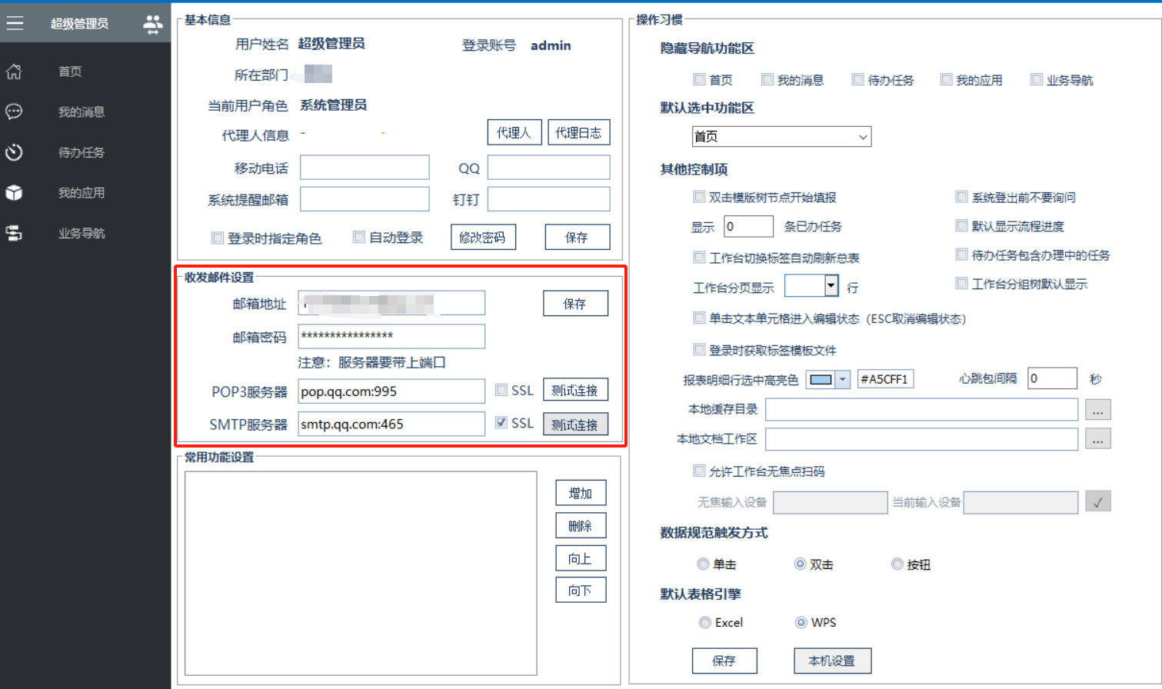Click the browse button for 本地缓存目录
The image size is (1162, 689).
coord(1097,410)
